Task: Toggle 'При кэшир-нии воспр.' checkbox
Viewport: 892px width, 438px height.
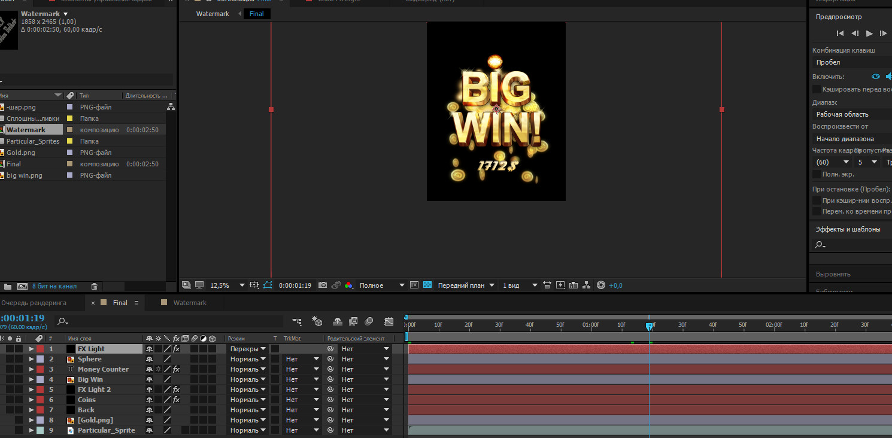Action: click(x=817, y=200)
